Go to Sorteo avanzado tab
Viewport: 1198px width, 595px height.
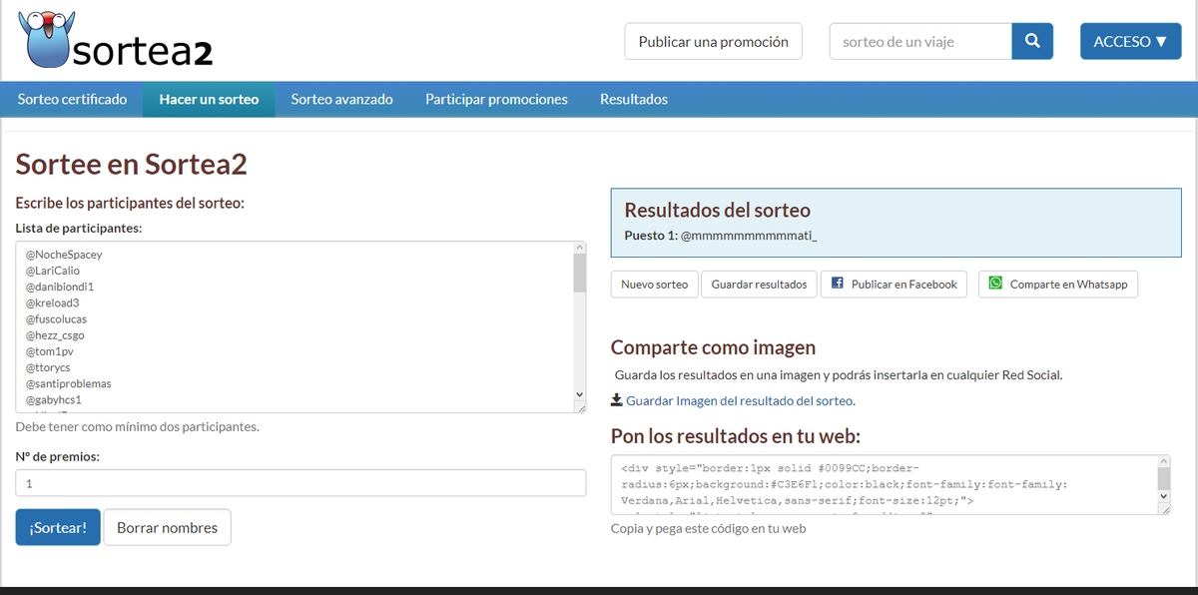[x=341, y=99]
